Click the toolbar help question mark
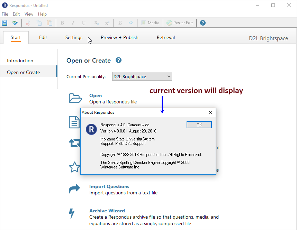This screenshot has height=230, width=297. pos(202,23)
